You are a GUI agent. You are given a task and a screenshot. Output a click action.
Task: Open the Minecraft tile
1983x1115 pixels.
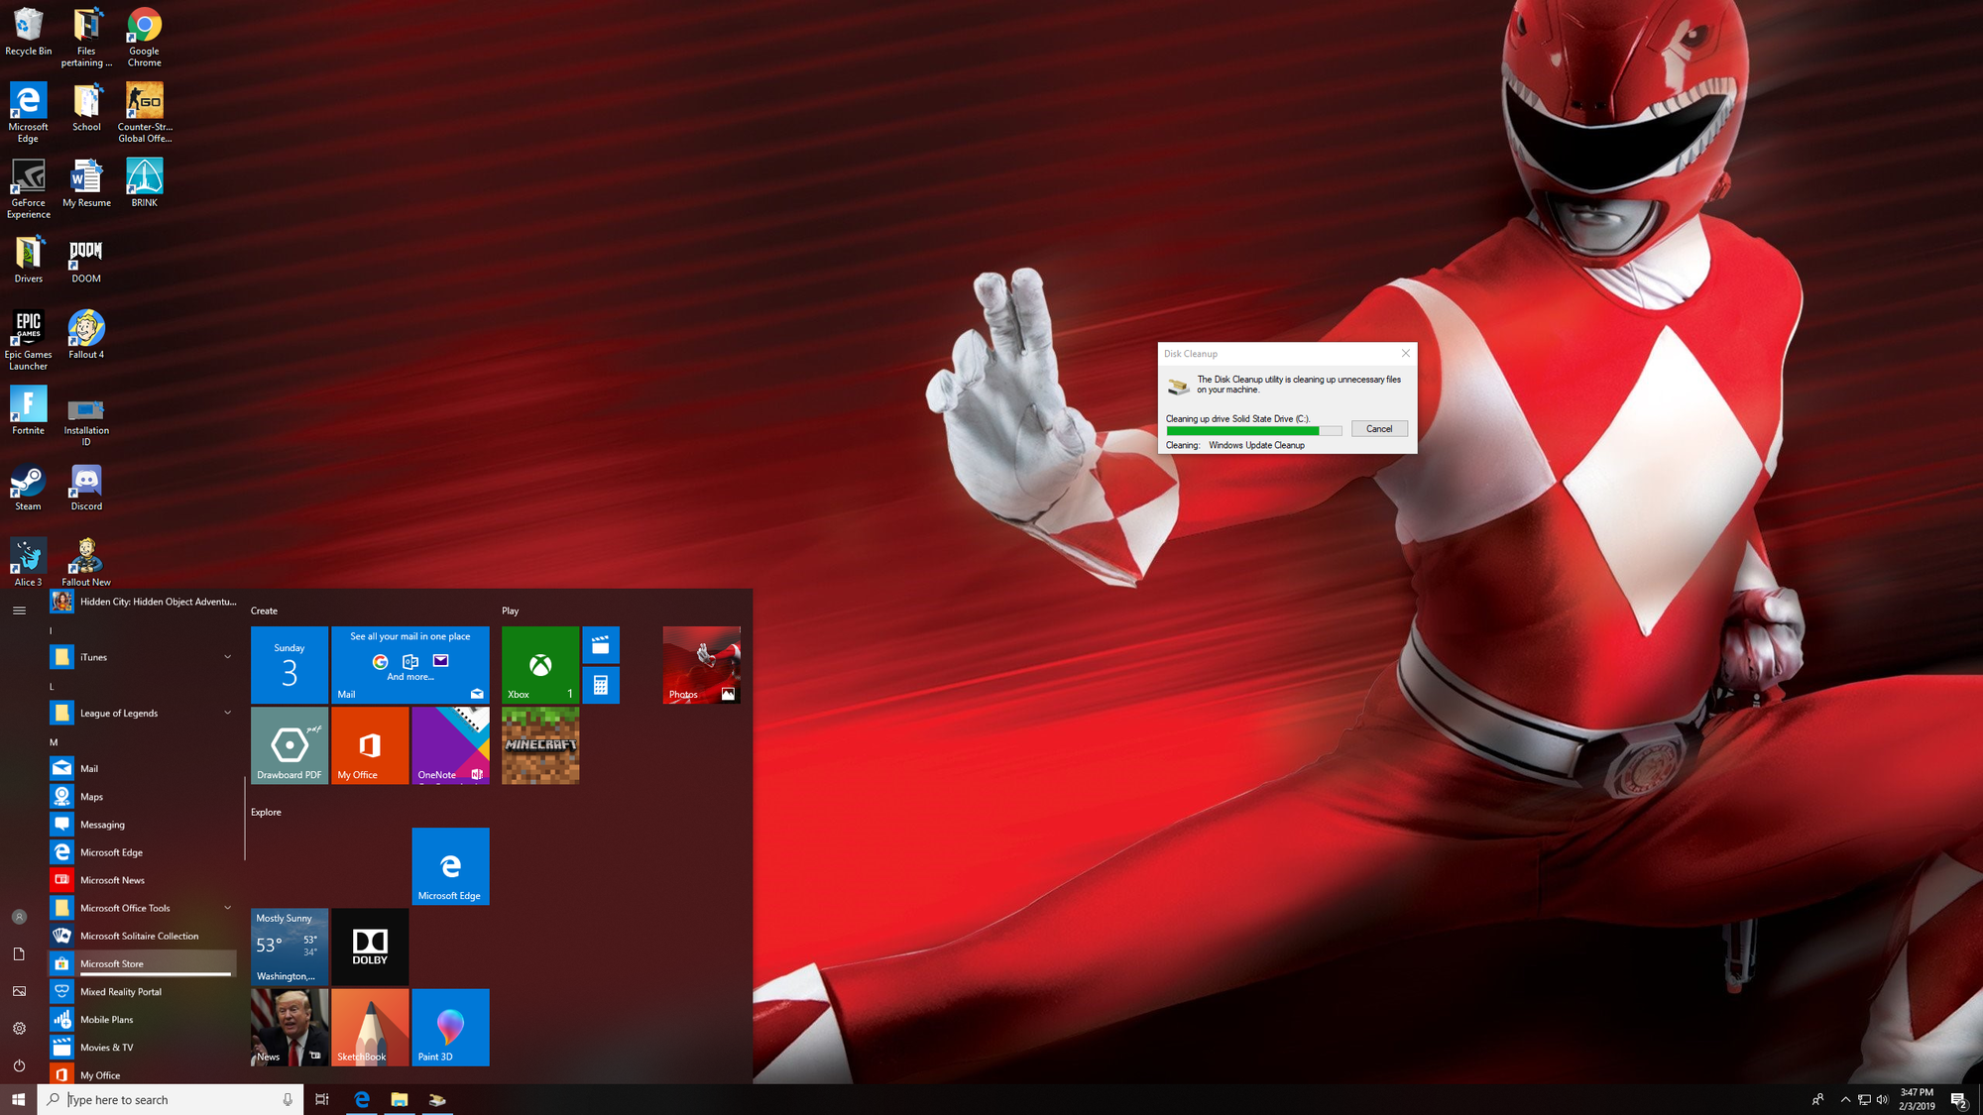coord(540,745)
